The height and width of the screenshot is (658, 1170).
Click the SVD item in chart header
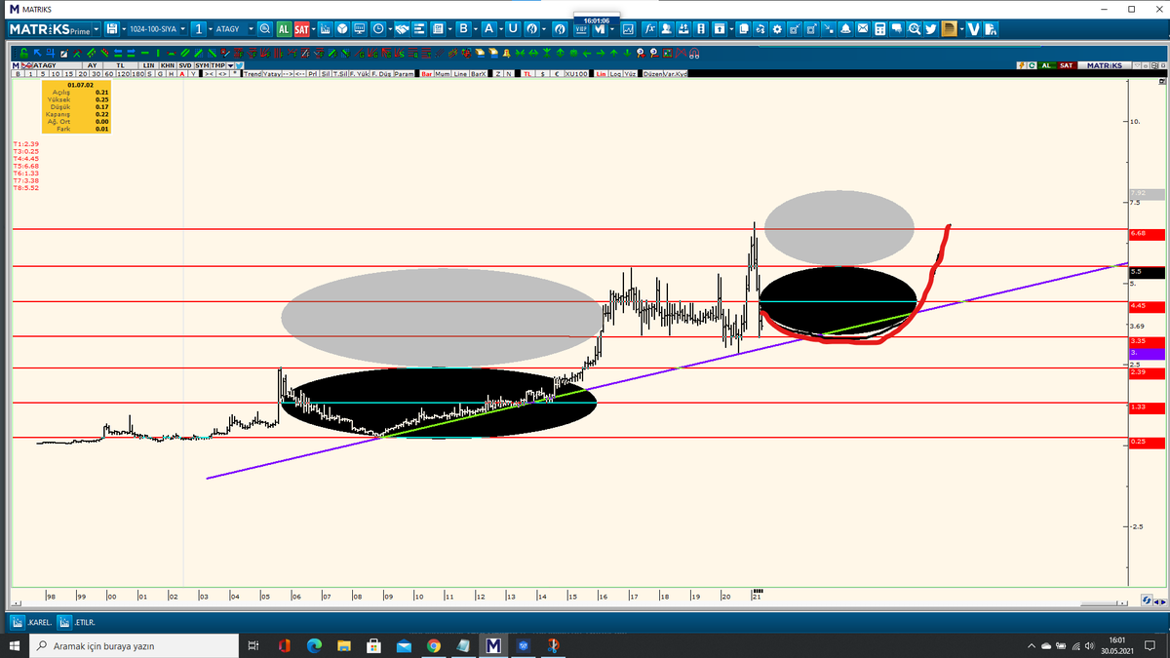tap(185, 65)
